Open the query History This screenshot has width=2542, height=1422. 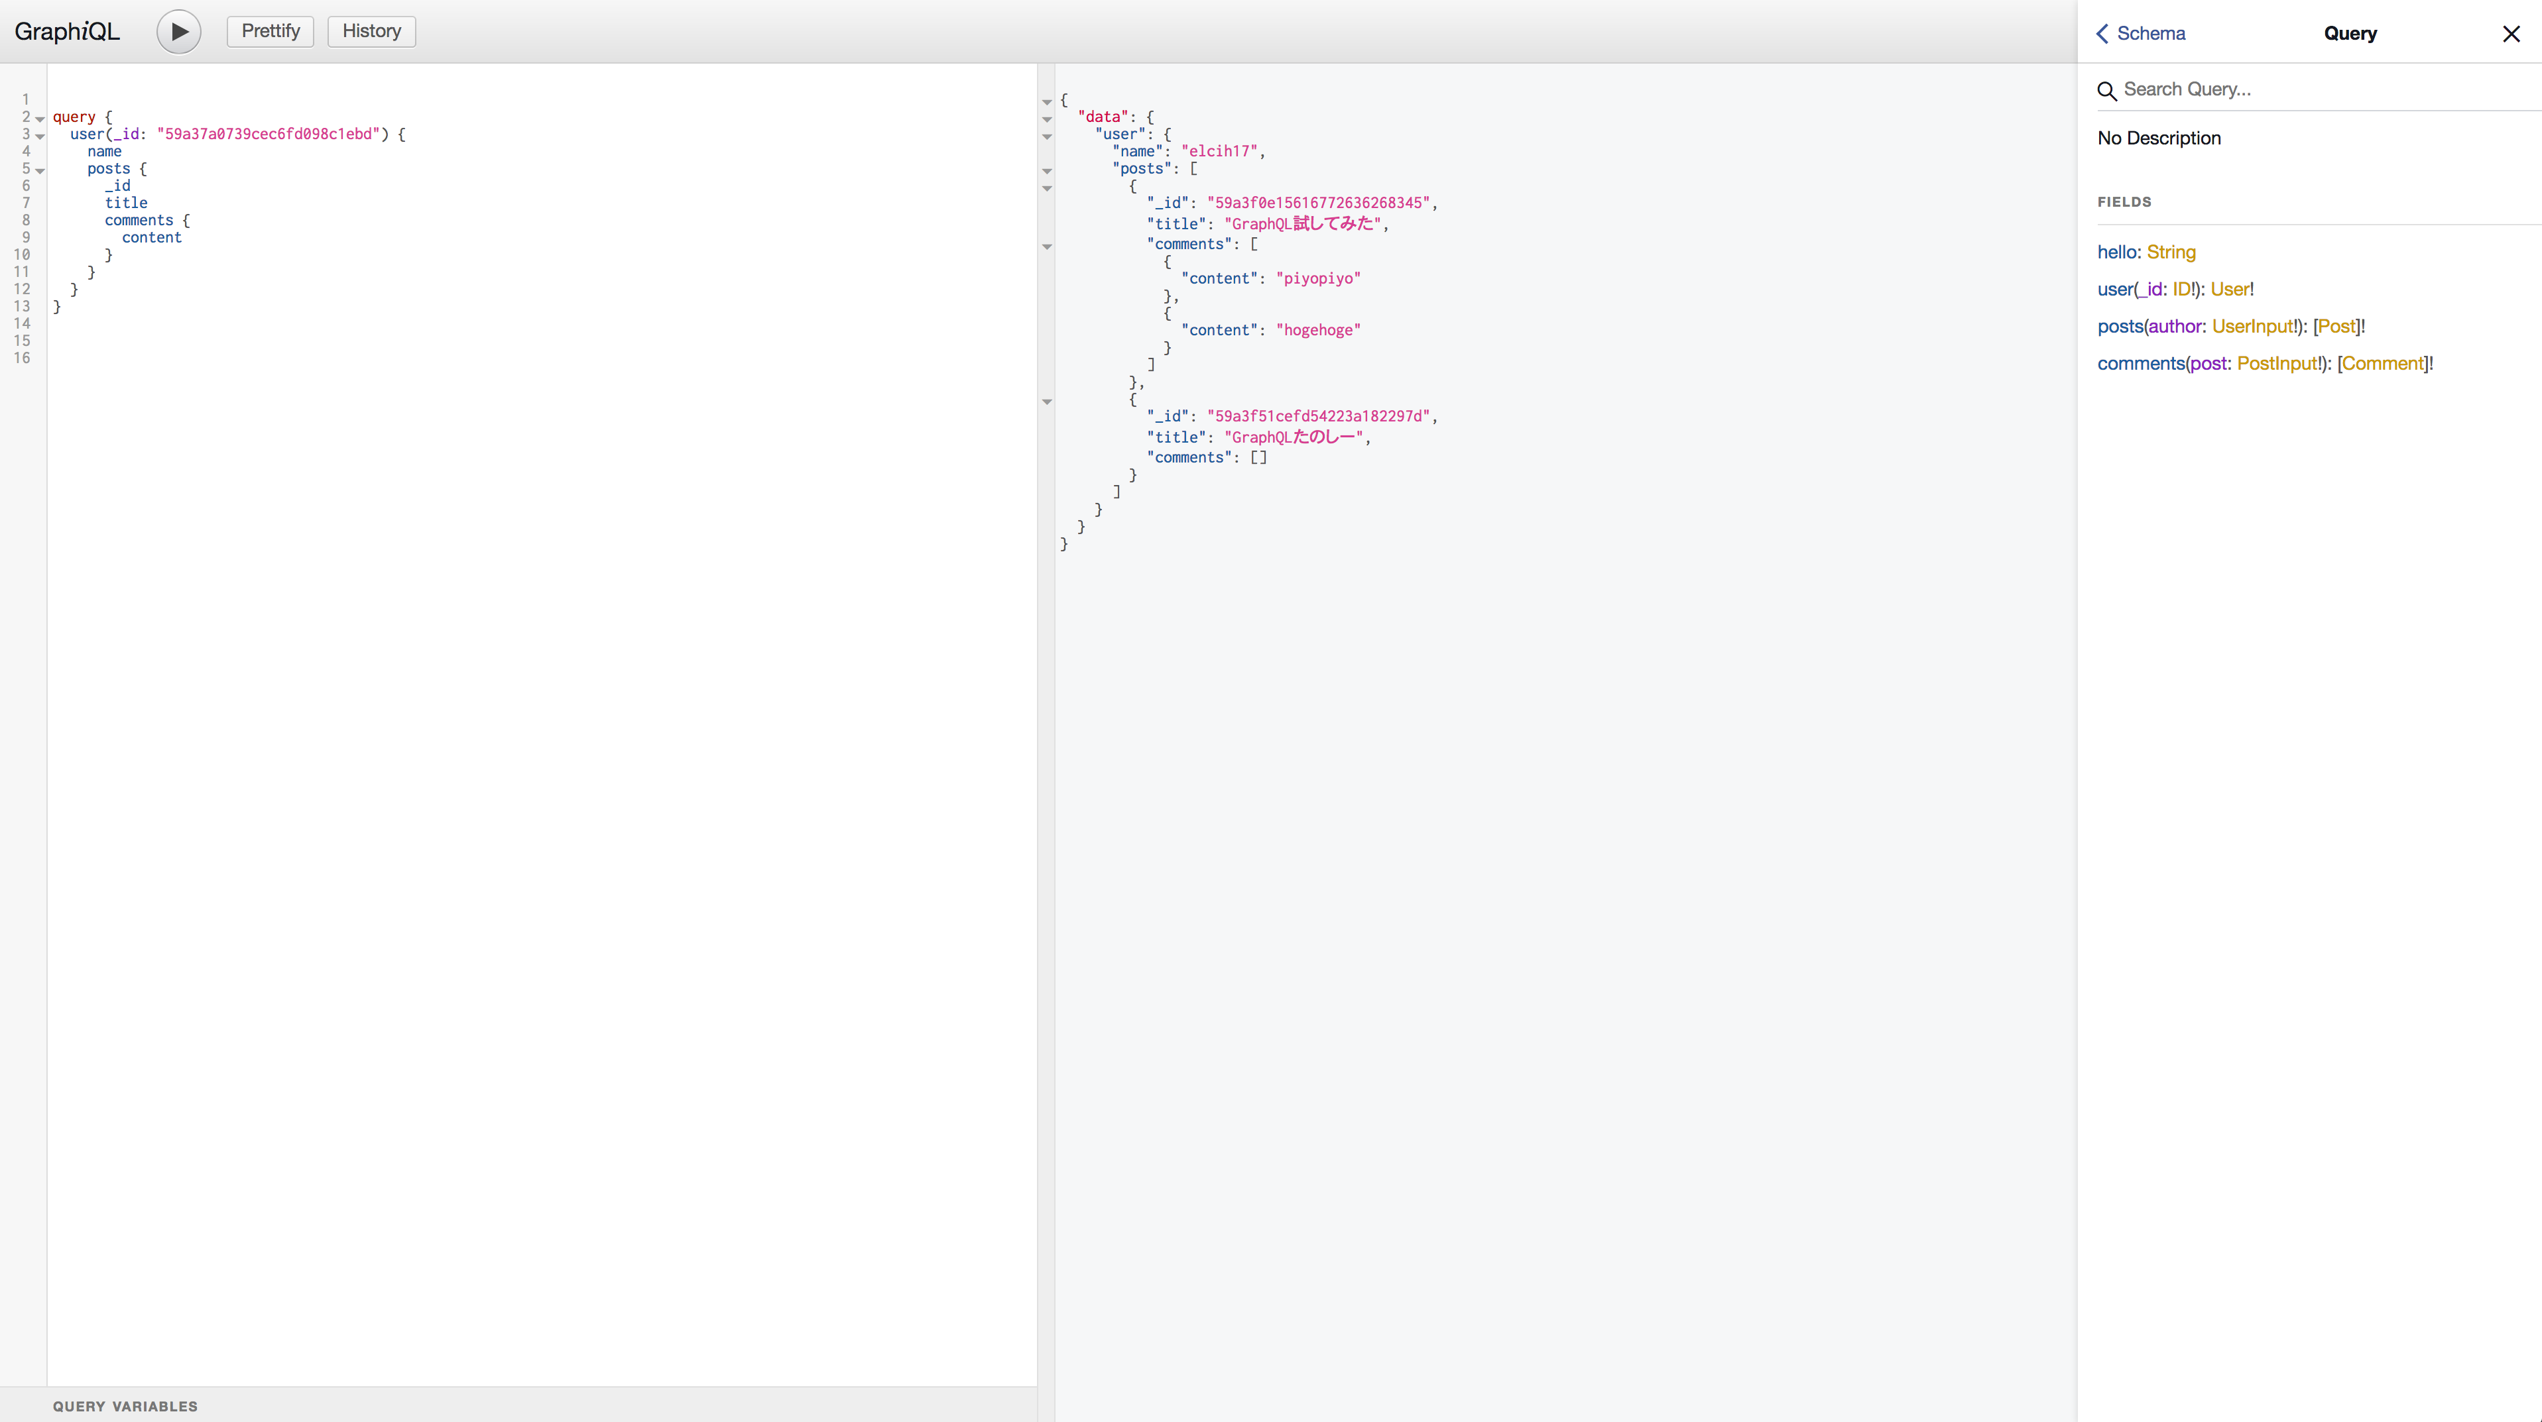371,32
